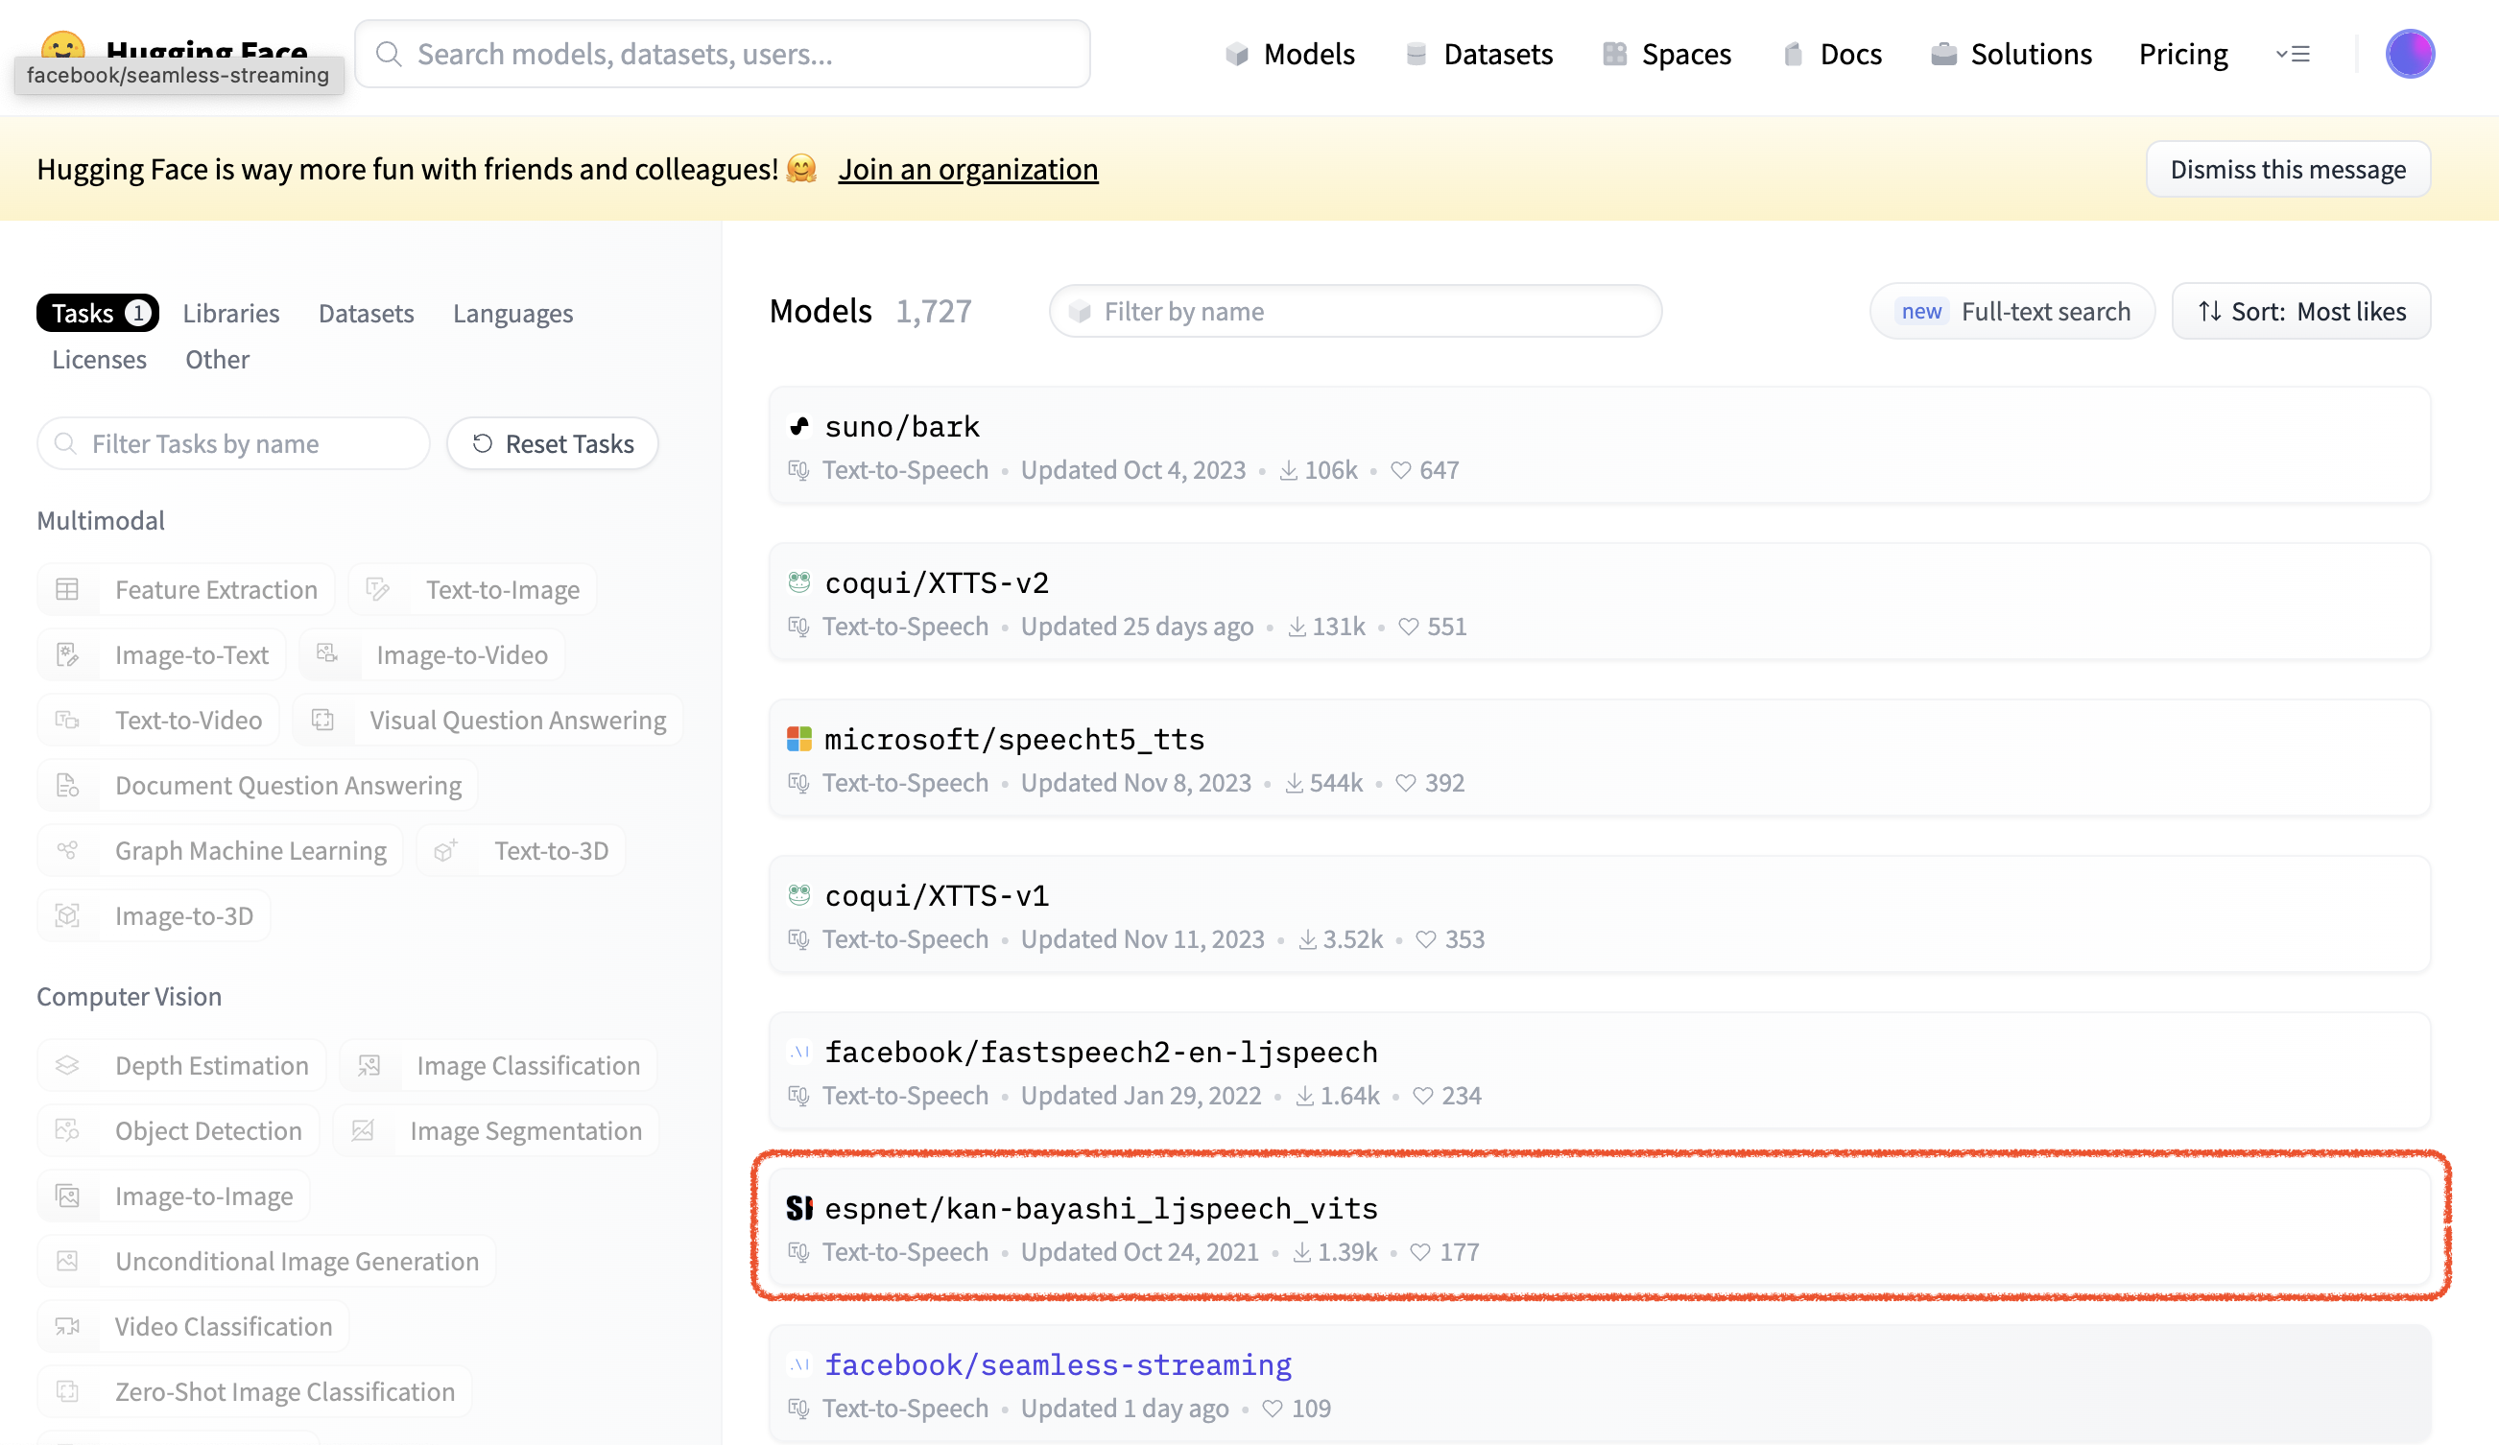This screenshot has height=1445, width=2499.
Task: Open the facebook/fastspeech2-en-ljspeech model card
Action: 1600,1071
